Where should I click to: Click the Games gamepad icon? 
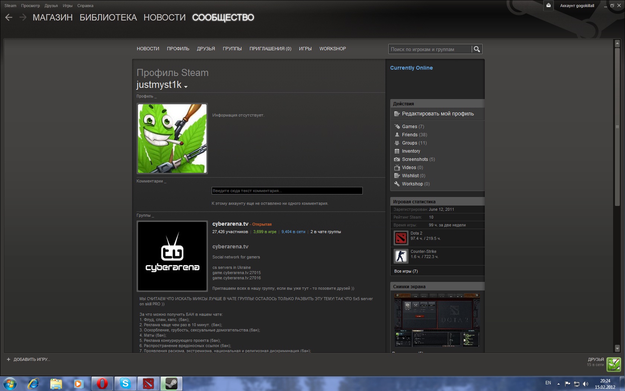[x=397, y=127]
